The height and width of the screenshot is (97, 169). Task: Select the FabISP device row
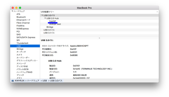99,21
